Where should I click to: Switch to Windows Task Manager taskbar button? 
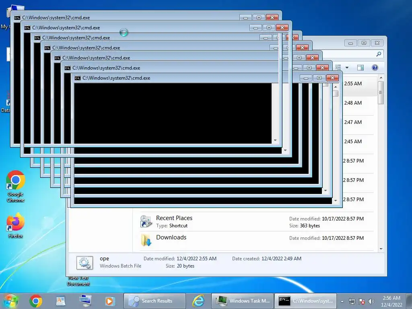tap(242, 301)
